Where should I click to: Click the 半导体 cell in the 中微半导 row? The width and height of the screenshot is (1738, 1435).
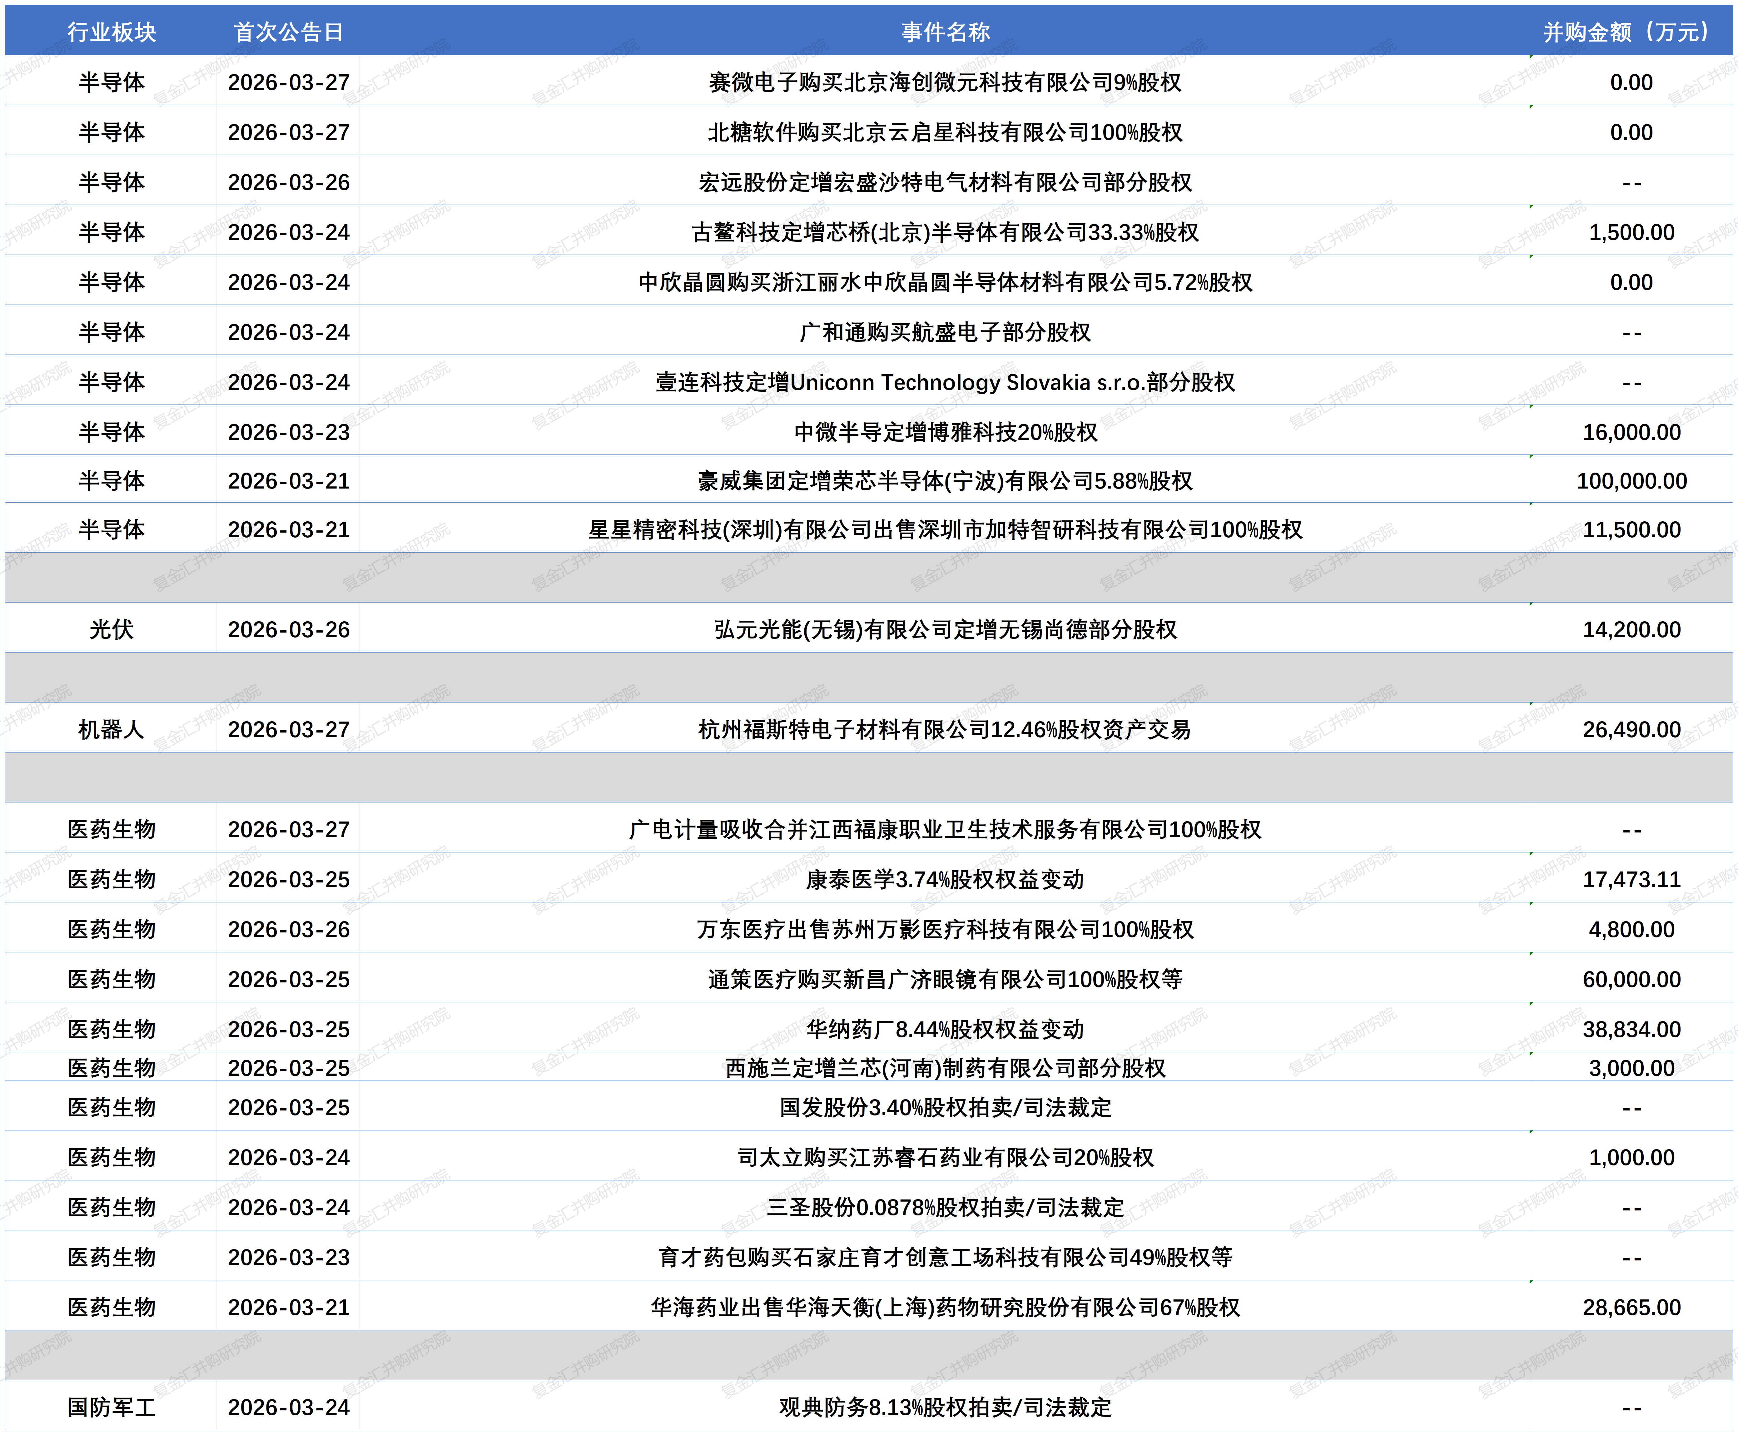point(112,432)
